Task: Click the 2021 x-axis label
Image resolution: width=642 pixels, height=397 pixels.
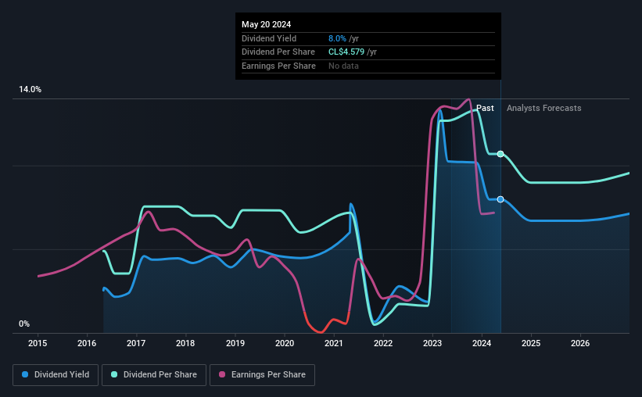Action: [334, 343]
